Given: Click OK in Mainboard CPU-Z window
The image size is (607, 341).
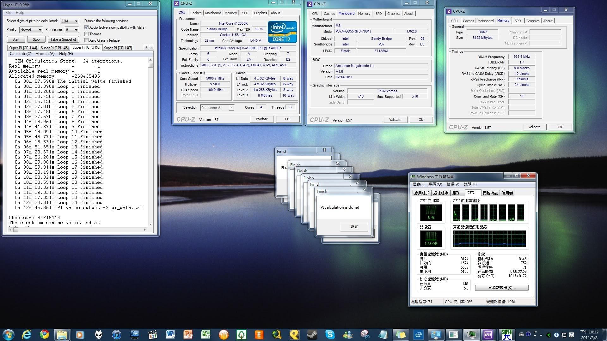Looking at the screenshot, I should (421, 120).
